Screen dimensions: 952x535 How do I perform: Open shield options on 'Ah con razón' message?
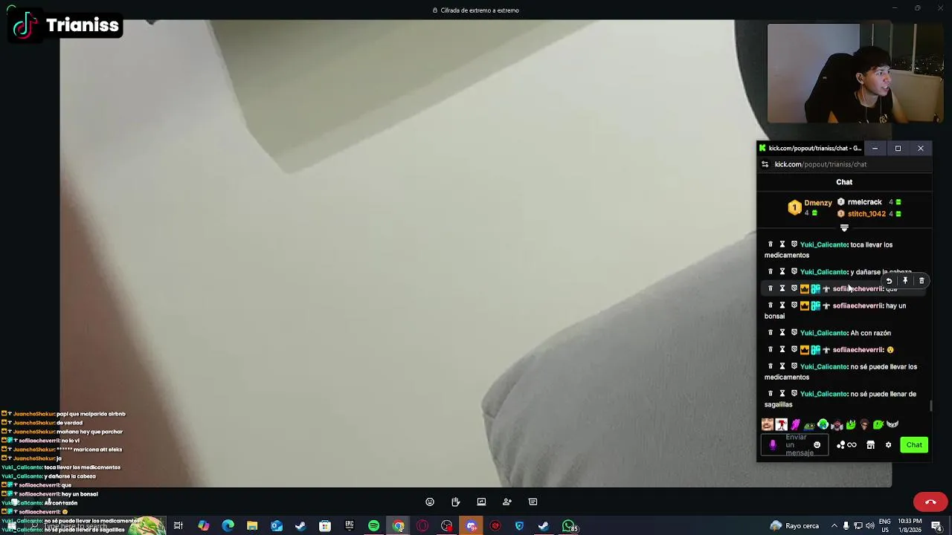pyautogui.click(x=794, y=333)
